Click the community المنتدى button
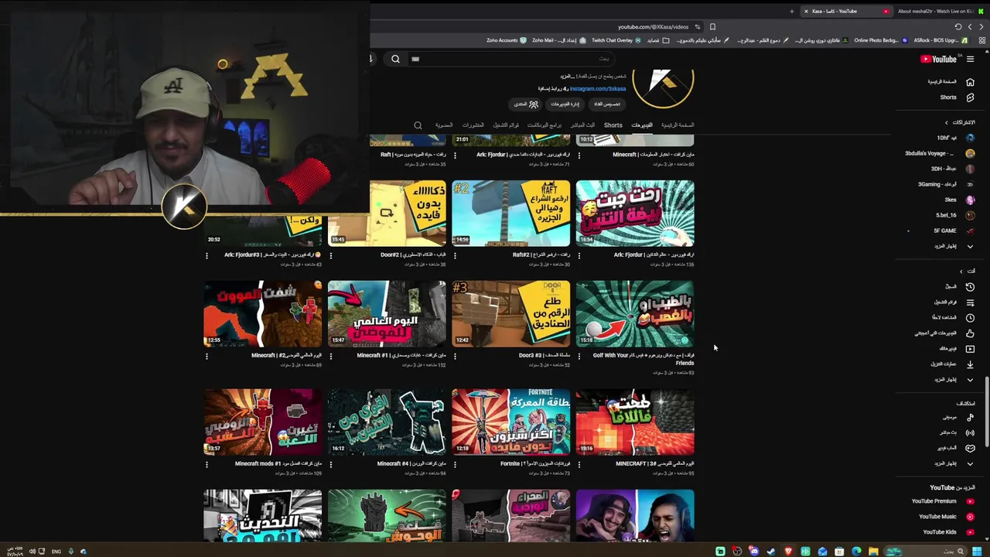This screenshot has width=990, height=557. click(x=526, y=104)
